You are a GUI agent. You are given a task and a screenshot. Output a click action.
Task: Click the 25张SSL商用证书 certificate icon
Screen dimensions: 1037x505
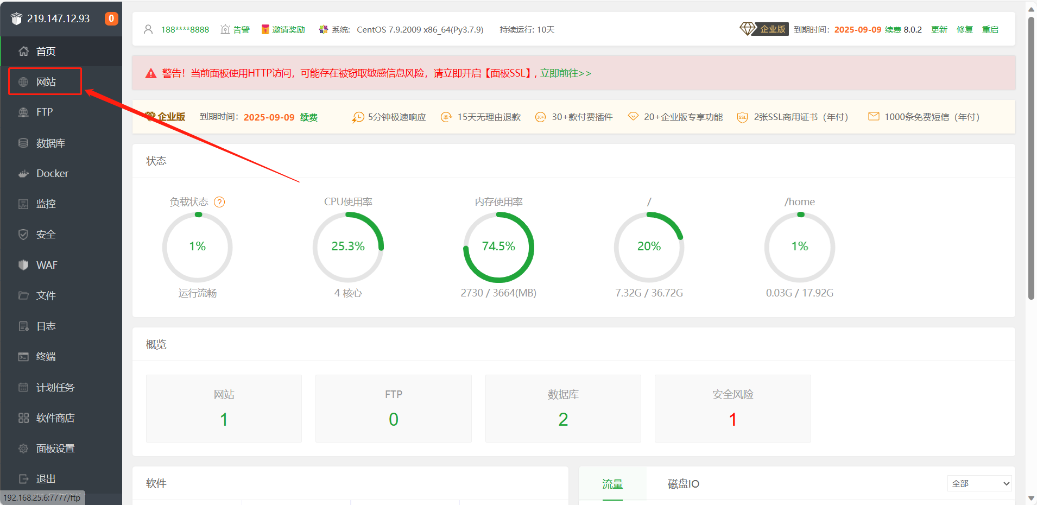point(742,117)
